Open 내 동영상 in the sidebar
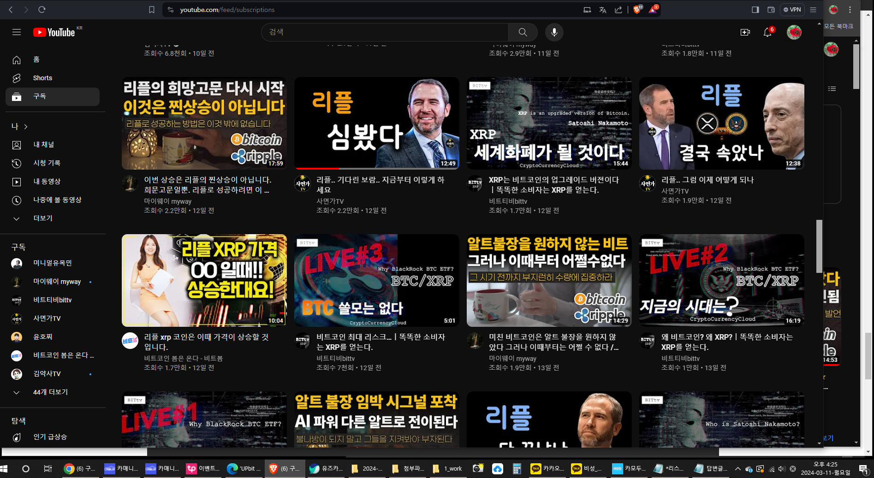Screen dimensions: 874x478 point(53,182)
